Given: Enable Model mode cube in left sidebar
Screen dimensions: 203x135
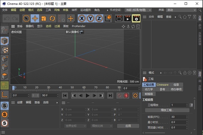Looking at the screenshot, I should click(5, 41).
